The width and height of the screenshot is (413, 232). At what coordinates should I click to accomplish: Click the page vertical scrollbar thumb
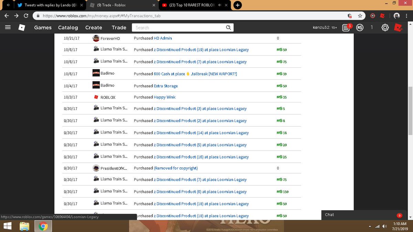410,111
